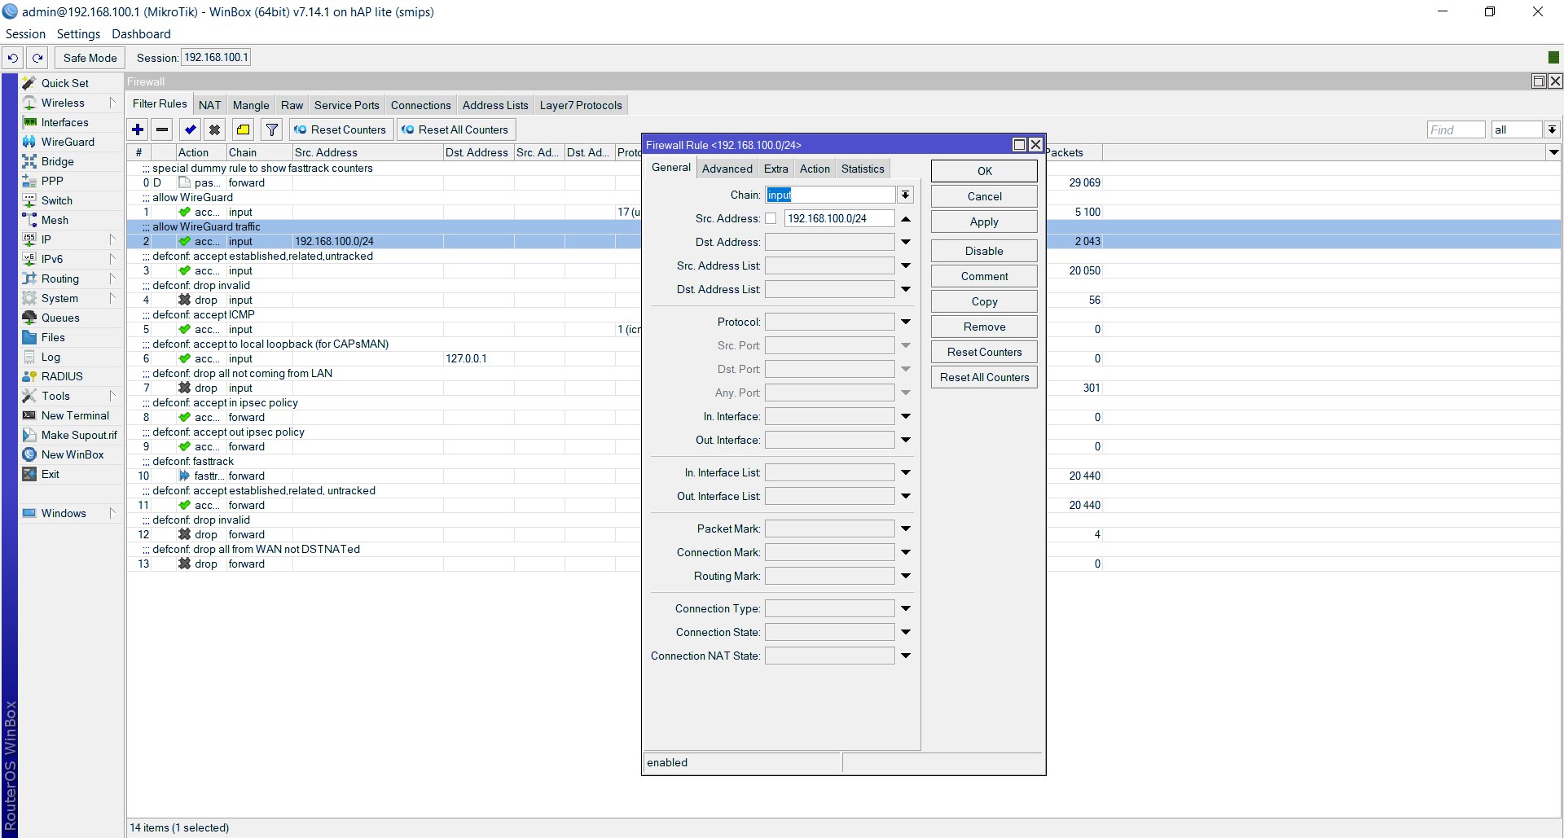Viewport: 1564px width, 838px height.
Task: Click the undo arrow icon
Action: [13, 58]
